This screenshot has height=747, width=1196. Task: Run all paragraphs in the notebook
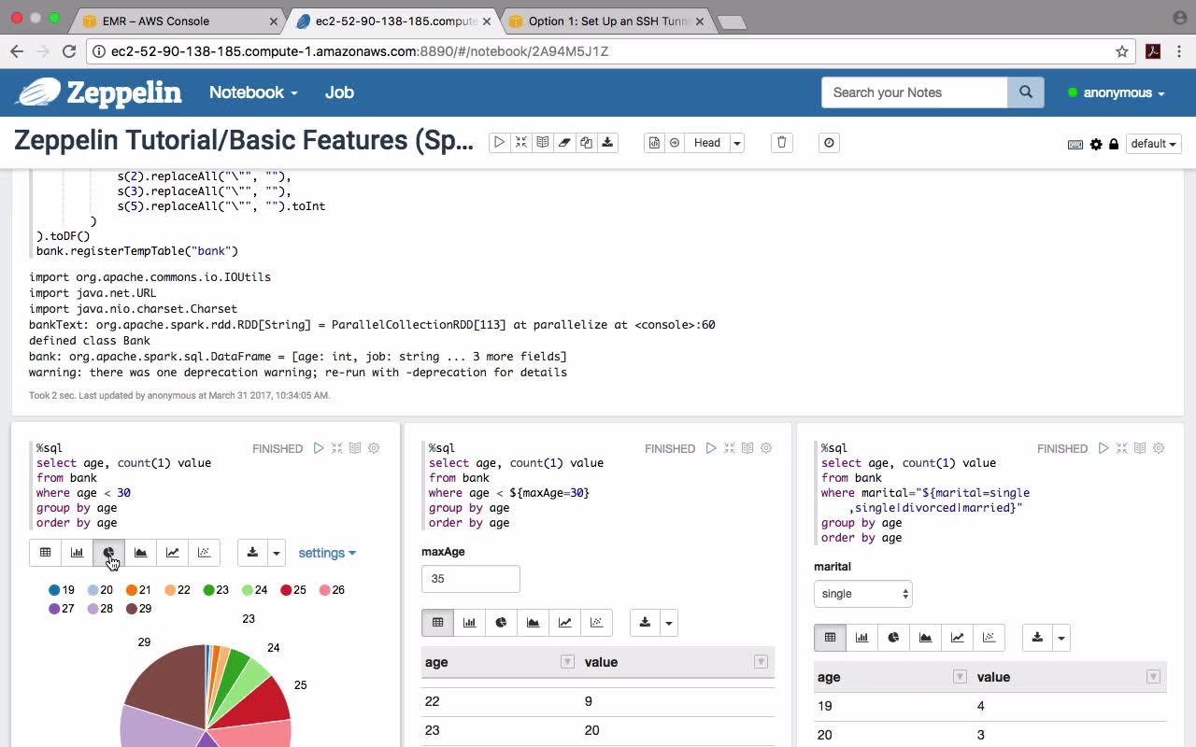point(500,143)
